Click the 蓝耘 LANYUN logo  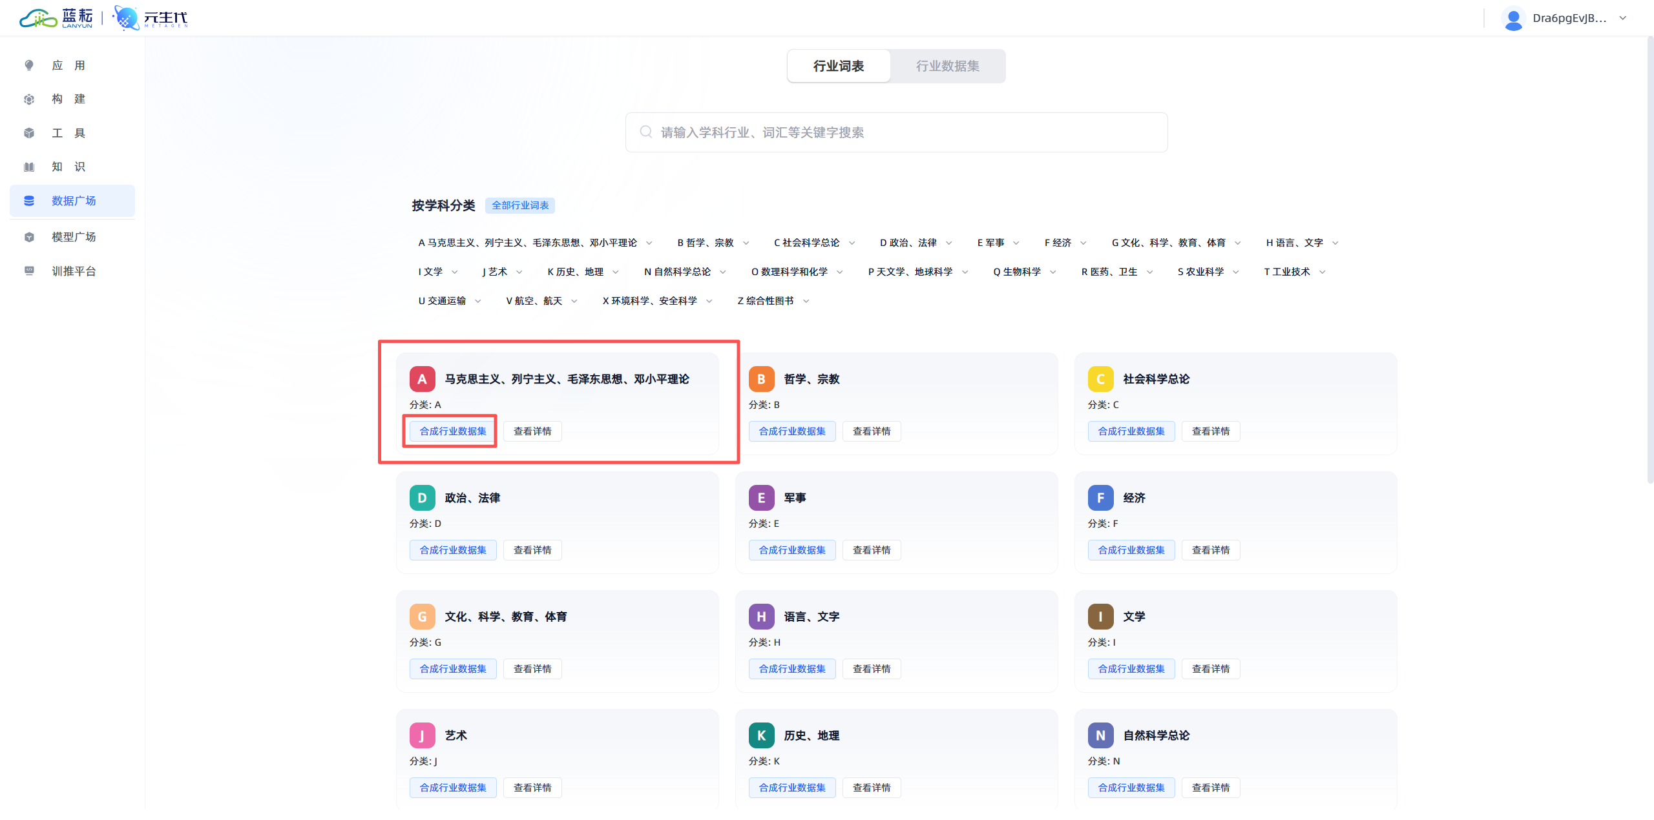coord(57,18)
